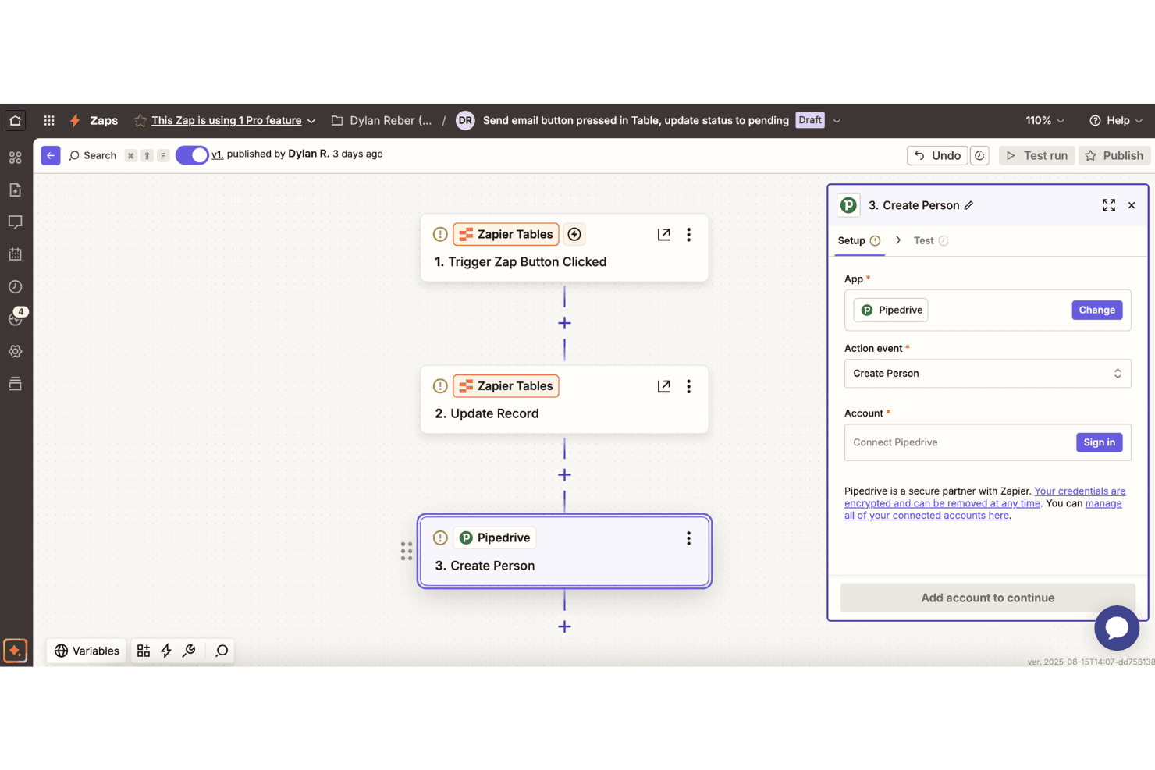Open external link icon on Trigger Zap Button Clicked
Viewport: 1155px width, 770px height.
tap(664, 234)
